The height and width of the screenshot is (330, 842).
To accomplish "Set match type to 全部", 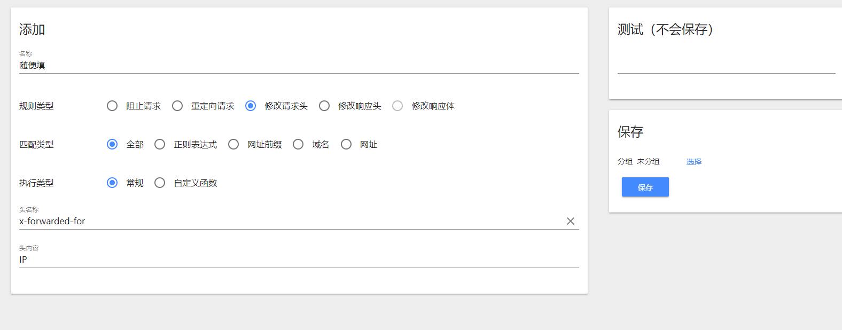I will (112, 144).
